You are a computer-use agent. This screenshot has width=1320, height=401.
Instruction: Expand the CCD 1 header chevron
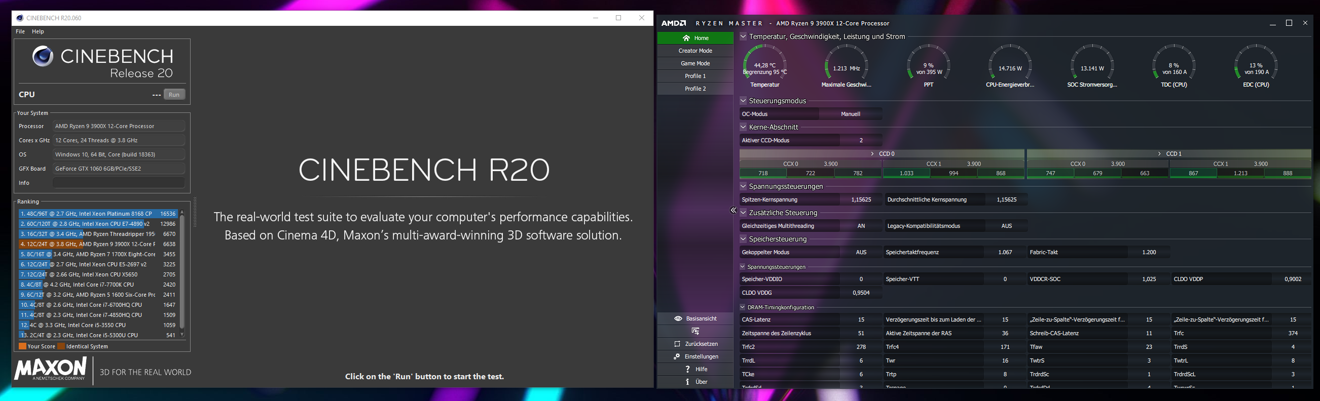[1160, 153]
